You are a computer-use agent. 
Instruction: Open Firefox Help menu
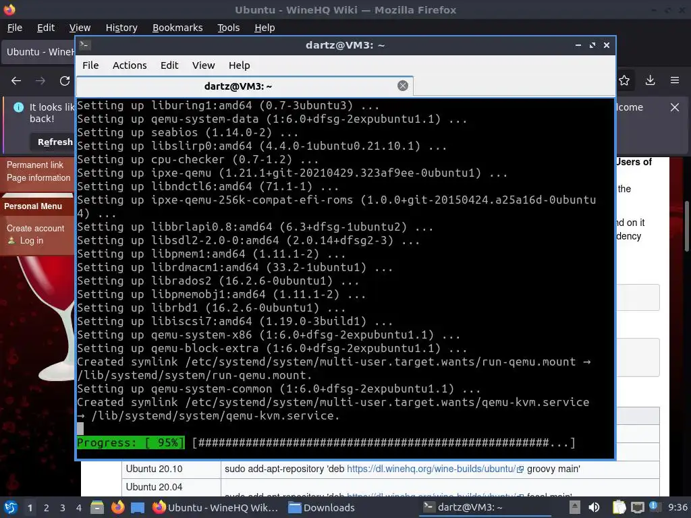(x=265, y=28)
